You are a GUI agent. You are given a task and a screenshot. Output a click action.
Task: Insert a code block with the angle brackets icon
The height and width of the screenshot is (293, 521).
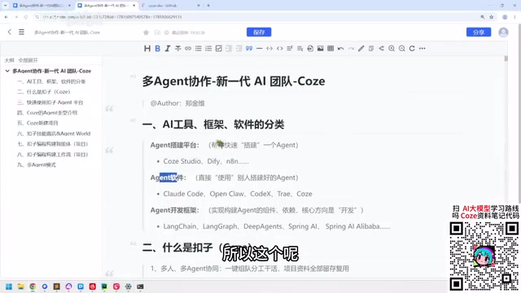point(280,49)
